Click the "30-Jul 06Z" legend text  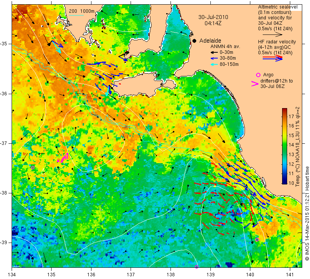[x=272, y=86]
